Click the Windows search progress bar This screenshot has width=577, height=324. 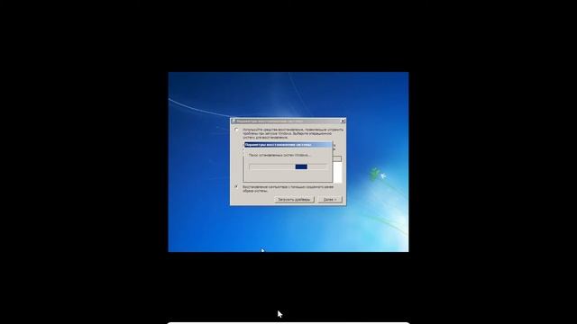288,166
